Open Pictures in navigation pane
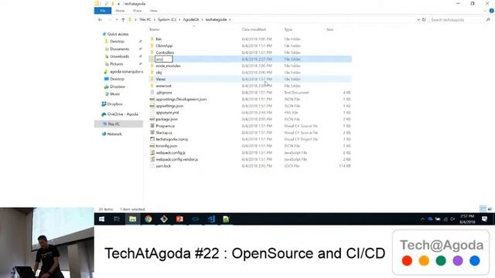Viewport: 495px width, 278px height. click(x=116, y=64)
